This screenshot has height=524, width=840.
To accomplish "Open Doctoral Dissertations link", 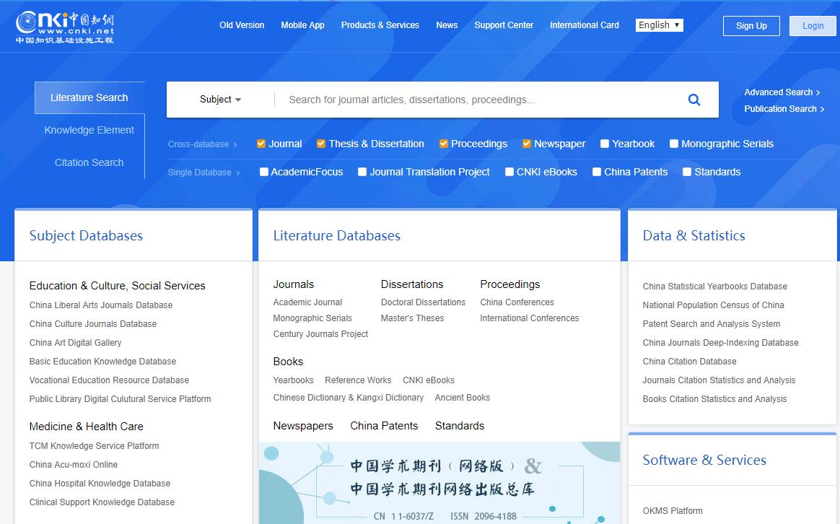I will pyautogui.click(x=423, y=302).
